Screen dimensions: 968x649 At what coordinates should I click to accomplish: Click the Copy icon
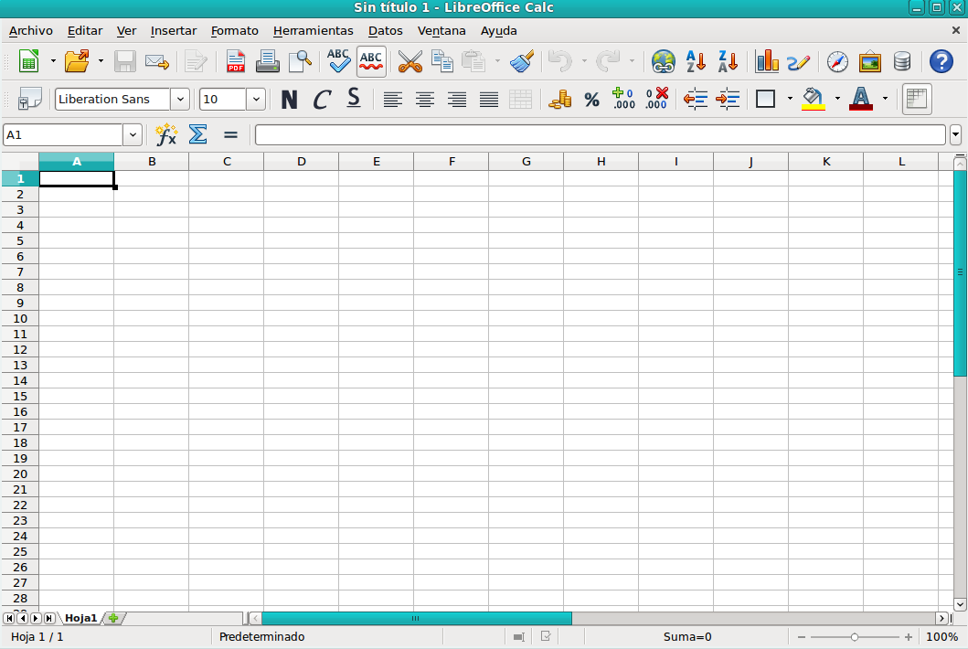[x=442, y=61]
